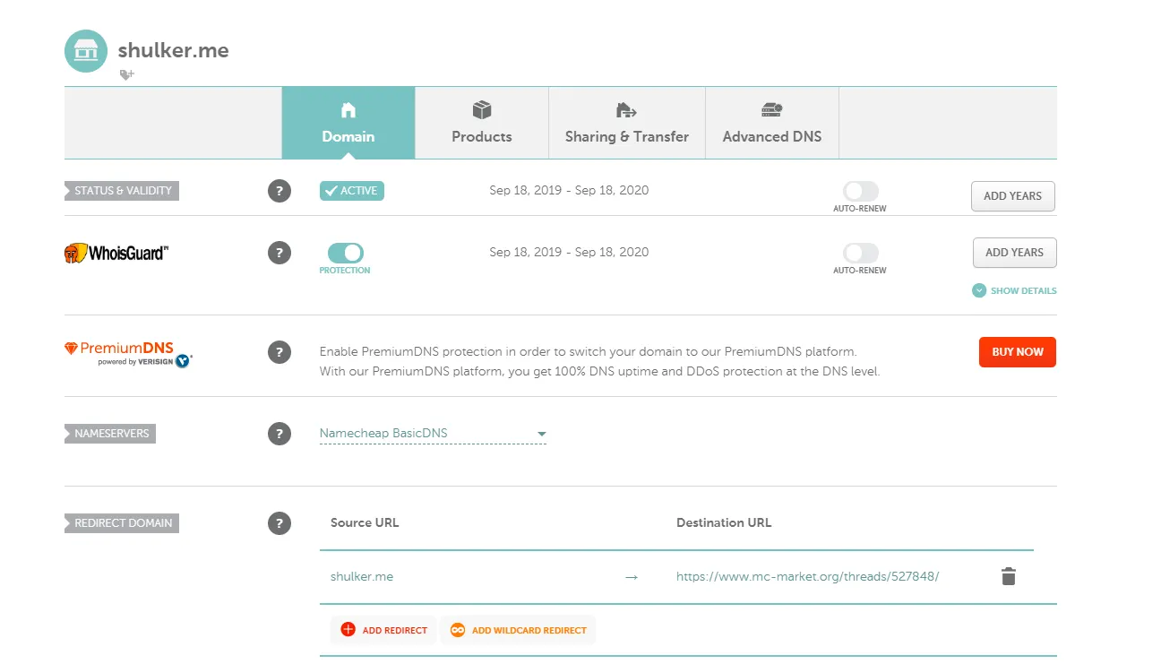Viewport: 1161px width, 664px height.
Task: Click Add Years for domain status
Action: (1013, 196)
